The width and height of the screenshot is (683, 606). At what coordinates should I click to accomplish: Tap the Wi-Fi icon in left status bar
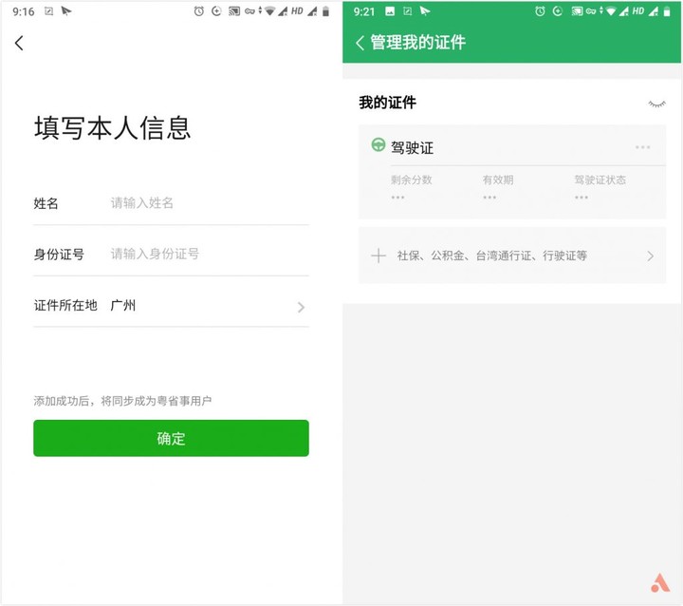point(269,11)
